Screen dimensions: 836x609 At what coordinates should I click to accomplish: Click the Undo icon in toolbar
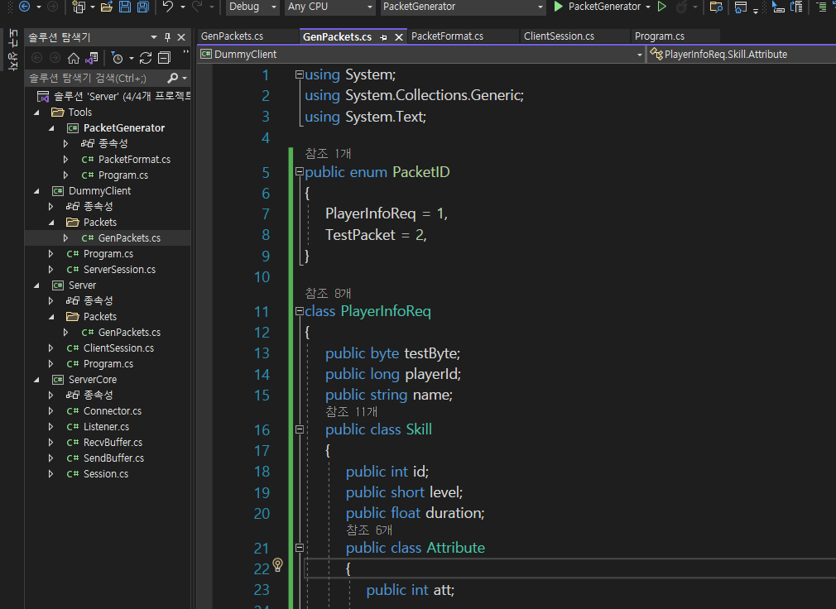pos(169,7)
